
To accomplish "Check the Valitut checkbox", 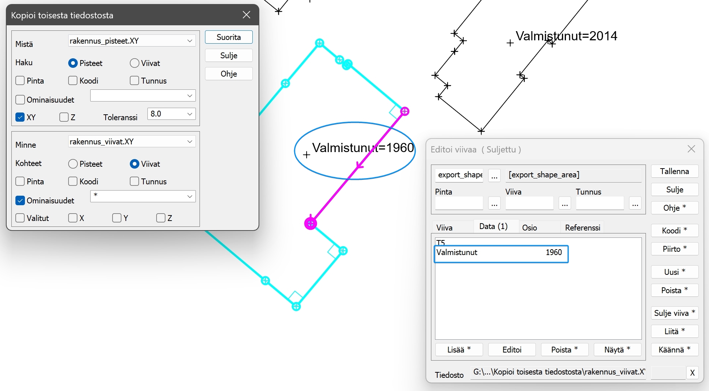I will (20, 218).
